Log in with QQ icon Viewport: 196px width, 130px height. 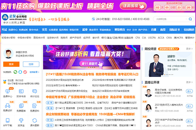[20, 72]
